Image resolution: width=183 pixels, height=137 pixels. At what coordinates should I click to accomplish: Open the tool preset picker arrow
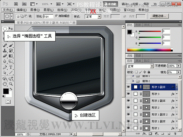coord(12,16)
